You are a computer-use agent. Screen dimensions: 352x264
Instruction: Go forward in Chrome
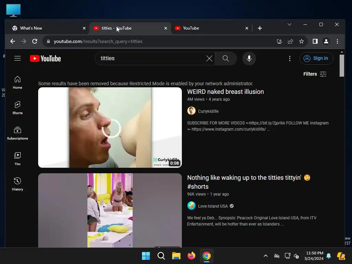24,41
